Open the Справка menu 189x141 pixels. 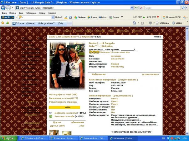pyautogui.click(x=52, y=13)
